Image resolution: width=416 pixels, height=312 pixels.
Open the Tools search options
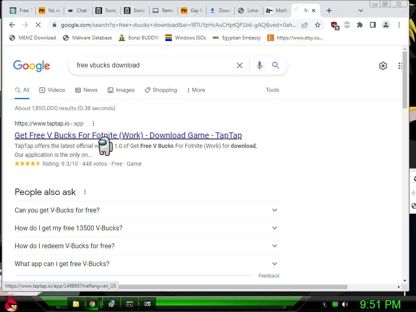273,90
